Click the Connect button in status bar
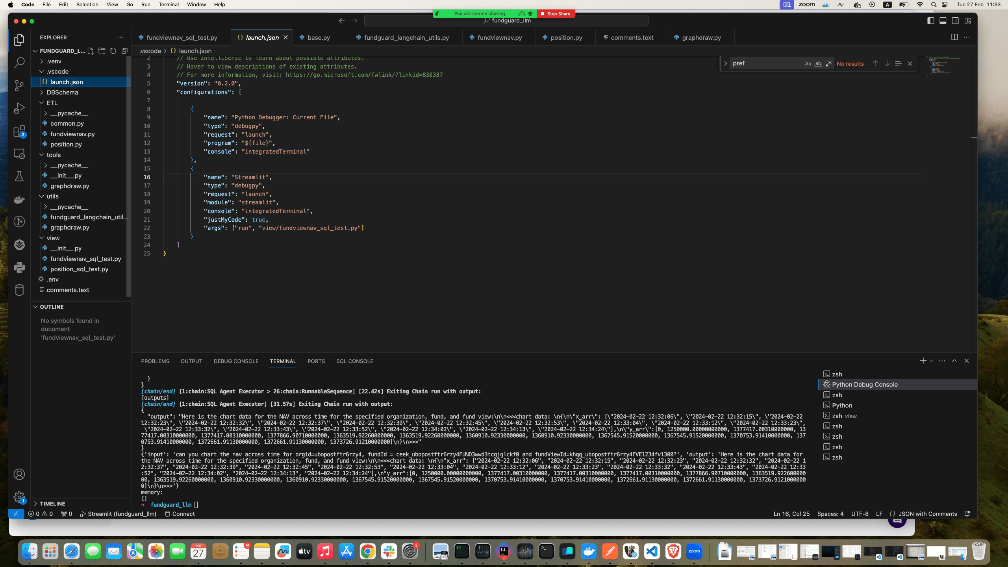 pos(180,513)
